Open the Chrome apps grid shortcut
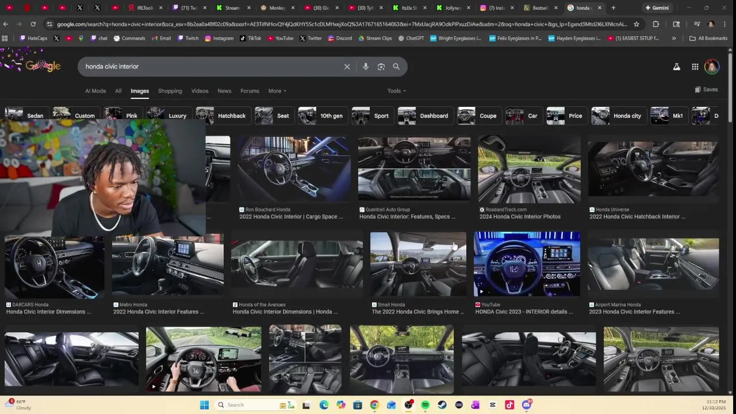Screen dimensions: 736x414 (x=5, y=39)
